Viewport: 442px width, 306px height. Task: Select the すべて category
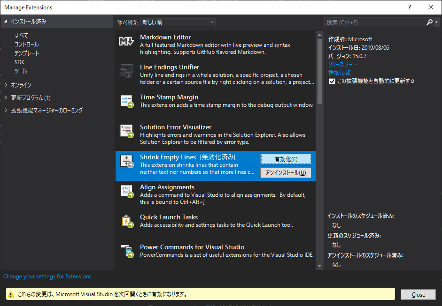[20, 35]
